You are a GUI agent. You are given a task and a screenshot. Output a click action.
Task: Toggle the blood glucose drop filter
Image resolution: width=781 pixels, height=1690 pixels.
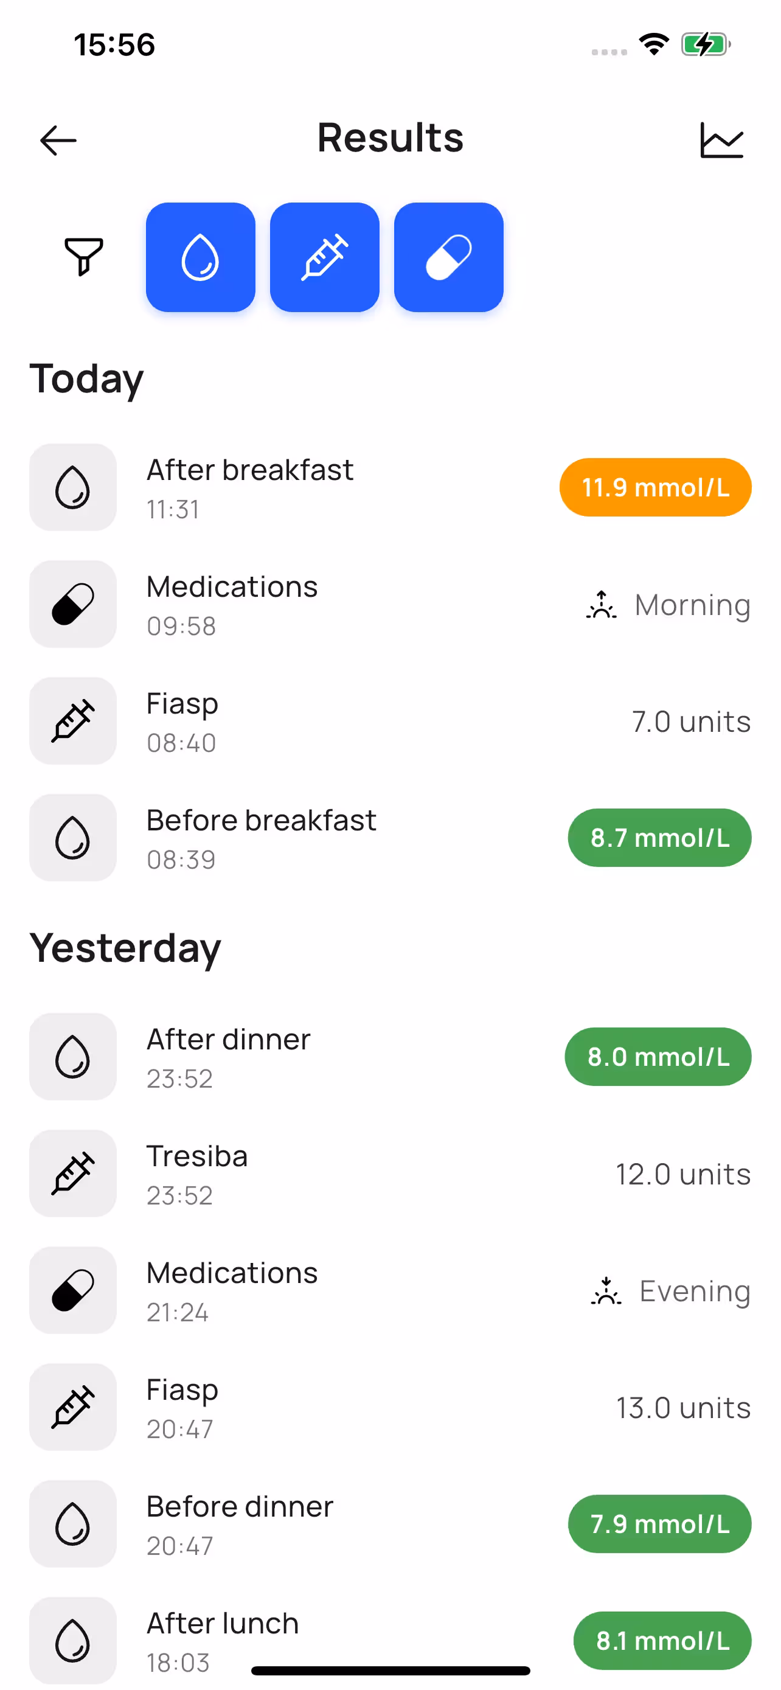pos(201,257)
